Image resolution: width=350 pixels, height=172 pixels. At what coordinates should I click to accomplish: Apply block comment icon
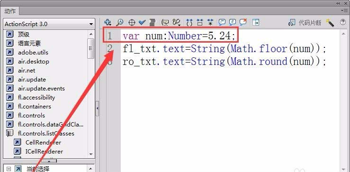(x=222, y=22)
